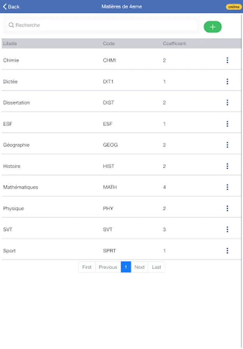Open Histoire row three-dot menu
243x349 pixels.
(x=227, y=166)
